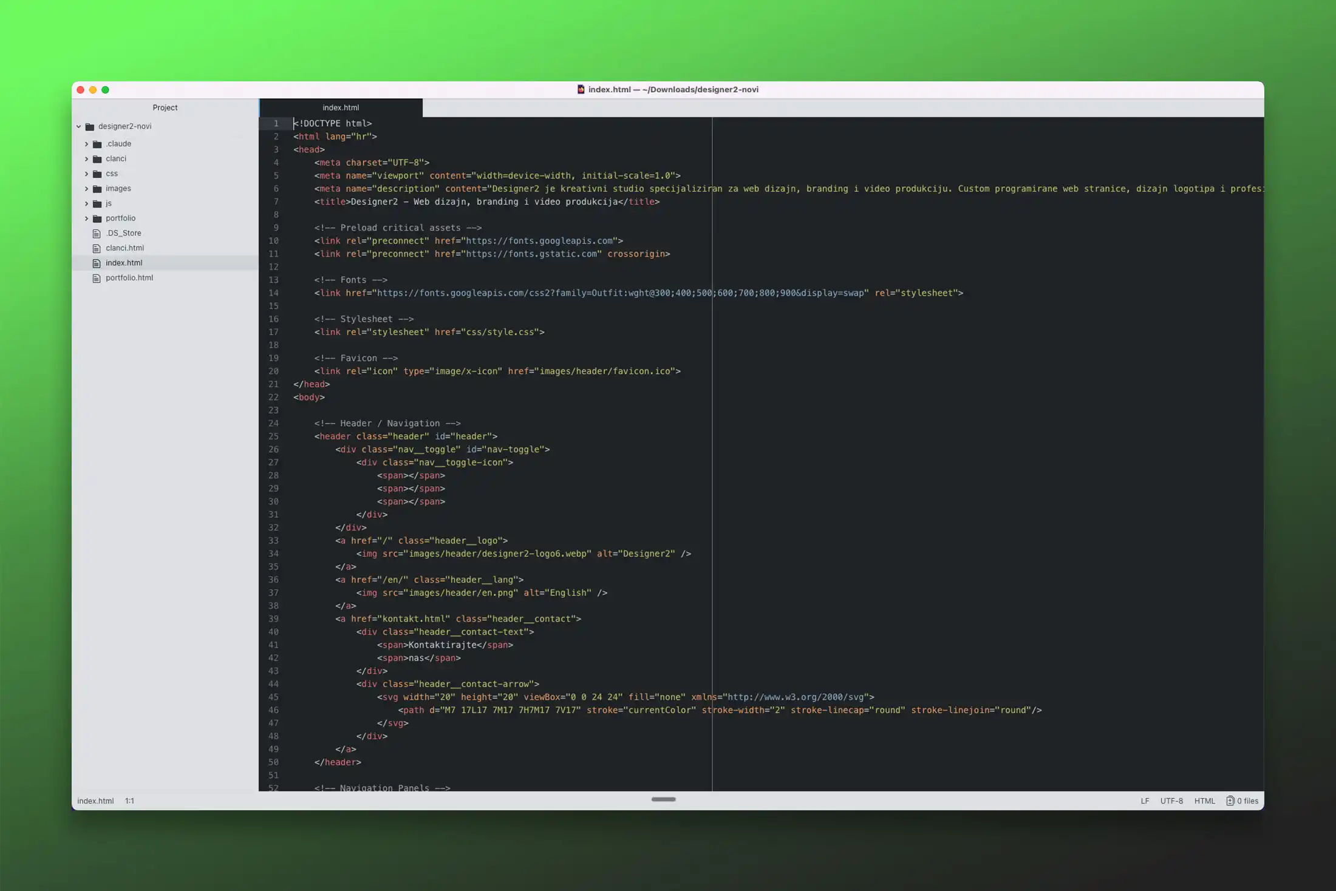Click the git files icon in status bar

coord(1230,801)
